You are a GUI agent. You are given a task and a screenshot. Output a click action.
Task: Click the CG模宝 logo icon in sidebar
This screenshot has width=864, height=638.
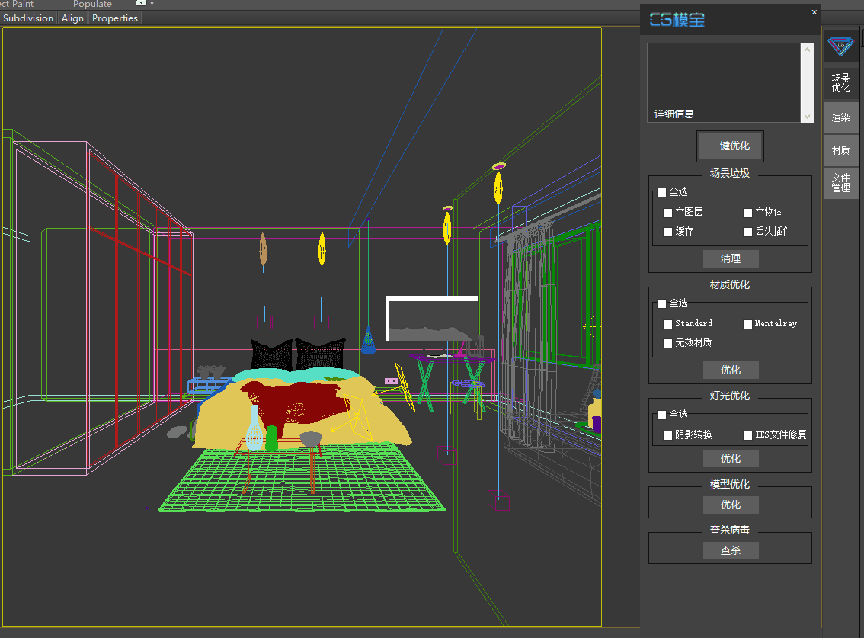pyautogui.click(x=840, y=46)
